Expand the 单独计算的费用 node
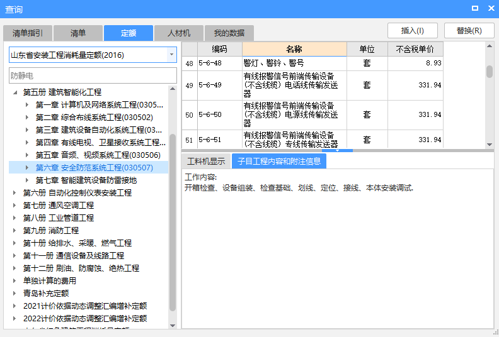 coord(14,281)
